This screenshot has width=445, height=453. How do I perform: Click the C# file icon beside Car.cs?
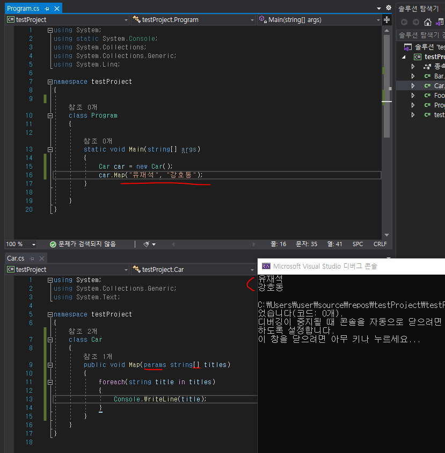click(x=428, y=85)
